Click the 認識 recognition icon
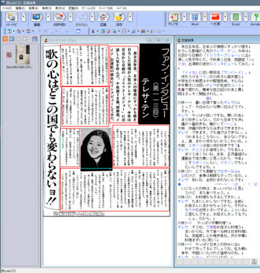This screenshot has width=260, height=273. 103,17
